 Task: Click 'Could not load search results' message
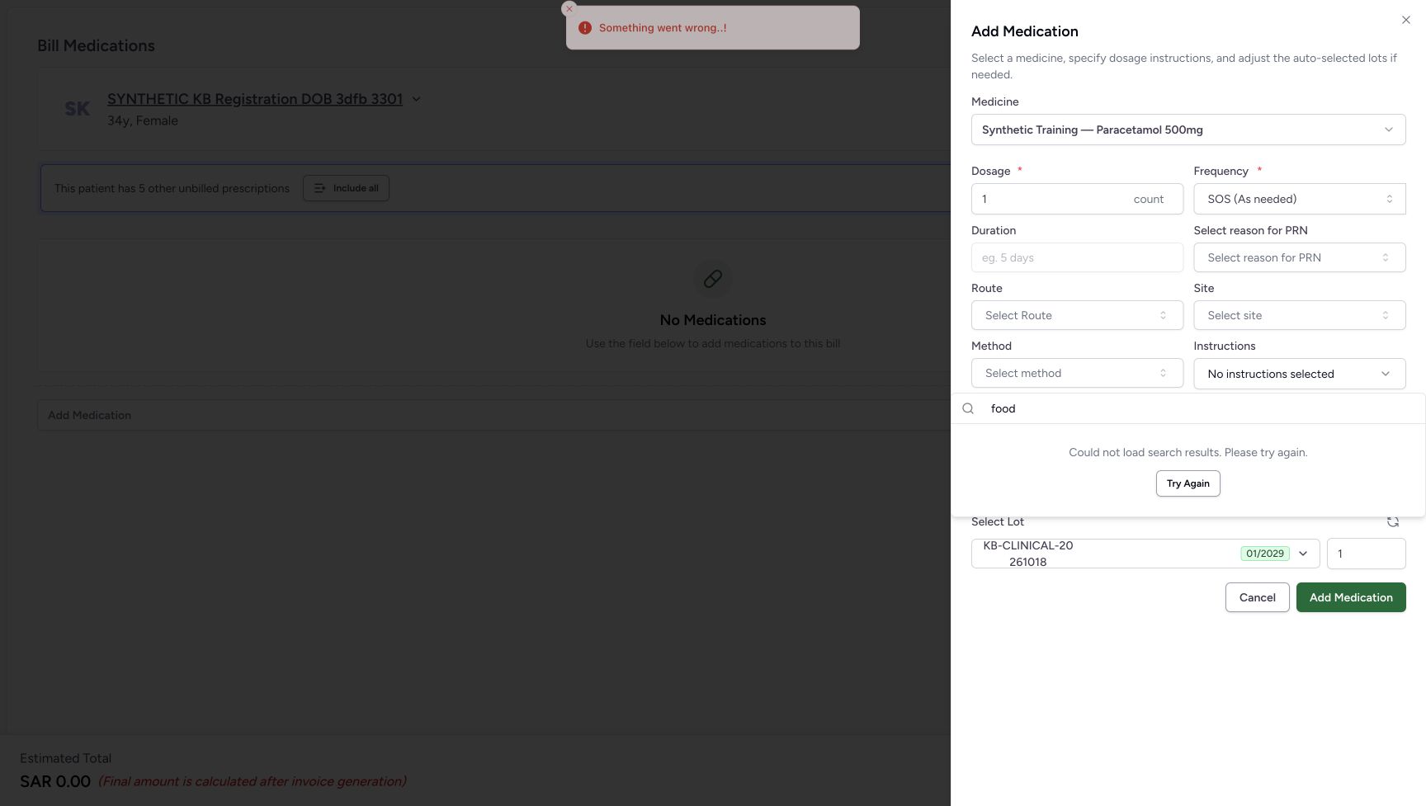tap(1188, 452)
